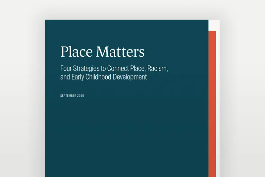The image size is (265, 177).
Task: Click the "SEPTEMBER 2025" date label
Action: click(x=72, y=96)
